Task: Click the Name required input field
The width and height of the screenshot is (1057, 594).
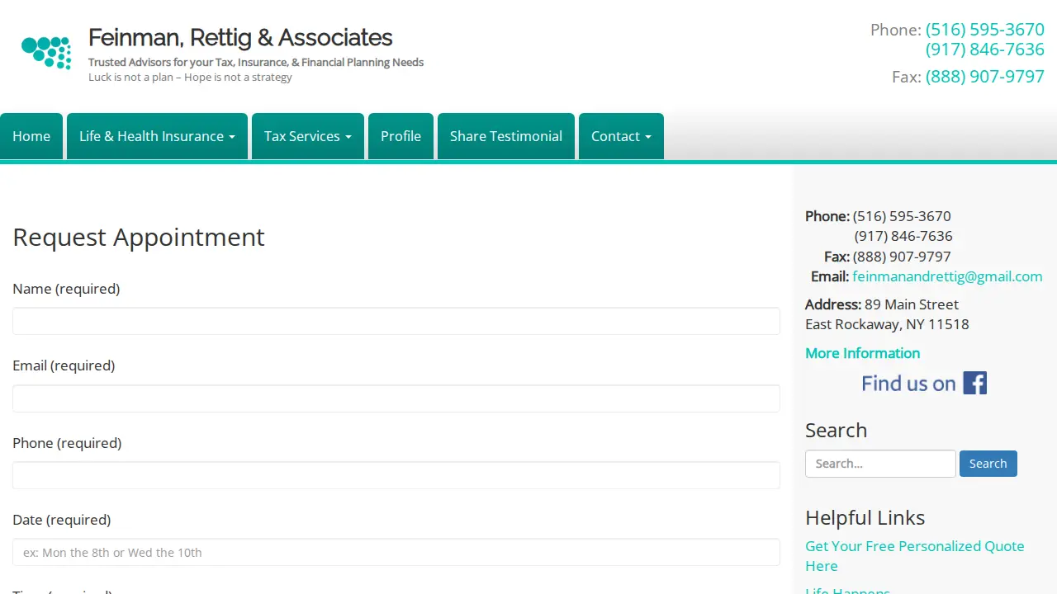Action: [396, 321]
